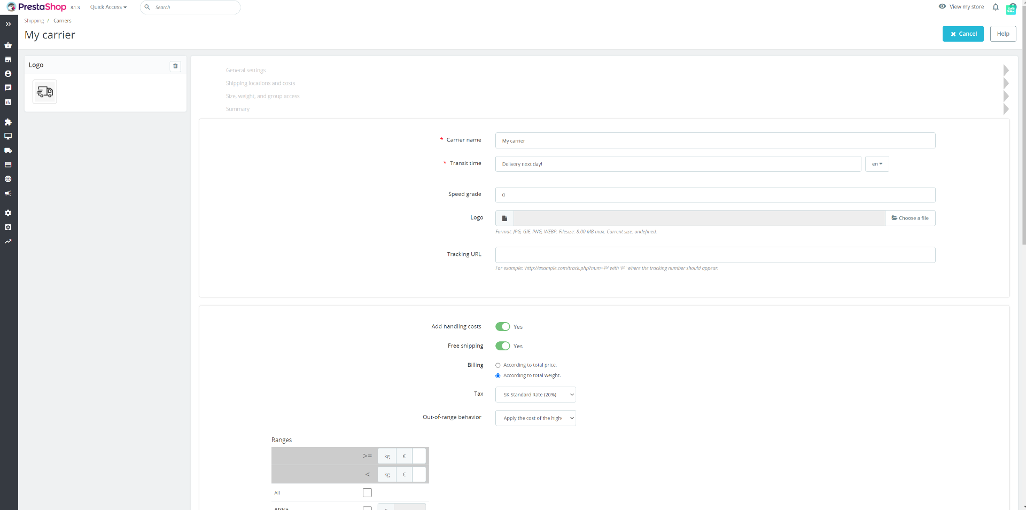The height and width of the screenshot is (510, 1026).
Task: Click the Help button
Action: (x=1003, y=34)
